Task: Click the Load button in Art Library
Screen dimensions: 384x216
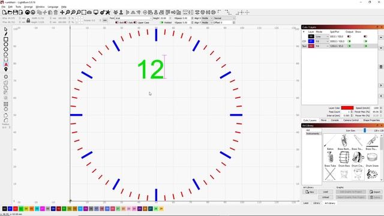Action: pyautogui.click(x=325, y=192)
